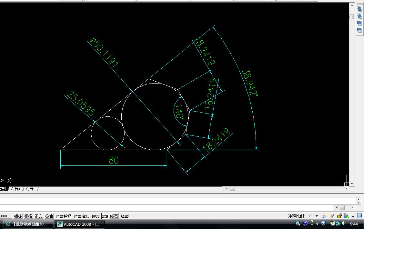Image resolution: width=413 pixels, height=258 pixels.
Task: Toggle 模型 model space status button
Action: pyautogui.click(x=125, y=216)
